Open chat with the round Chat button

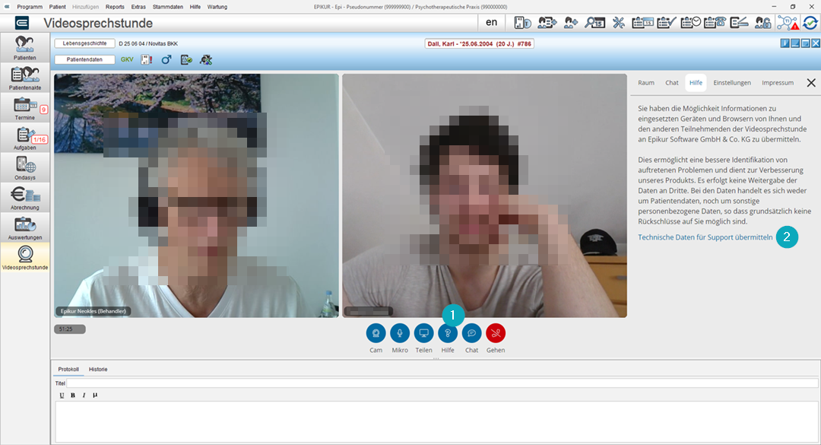click(472, 333)
